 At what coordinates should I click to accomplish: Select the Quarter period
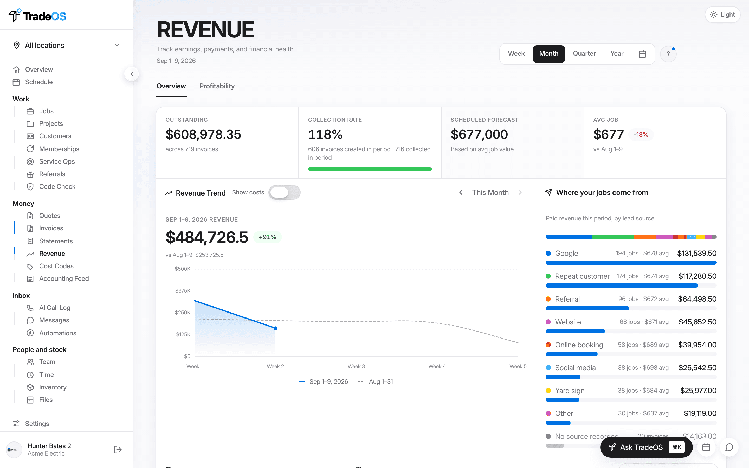tap(584, 54)
